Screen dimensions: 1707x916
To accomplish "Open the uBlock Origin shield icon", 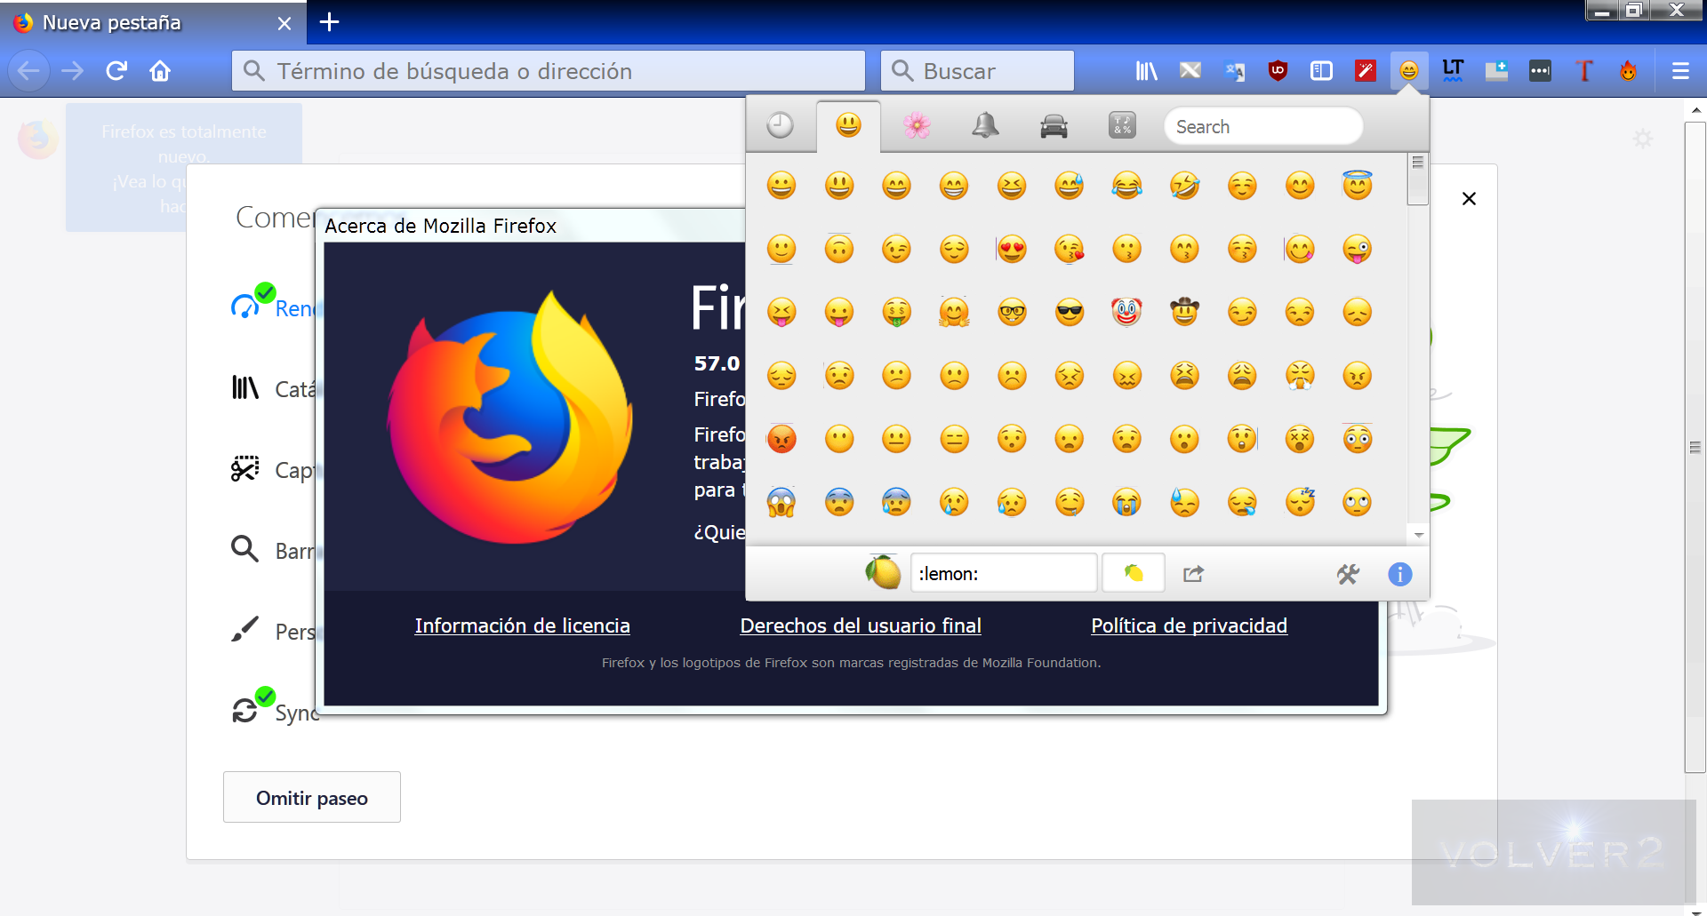I will [1278, 70].
